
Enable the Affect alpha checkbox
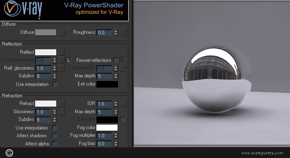click(x=54, y=143)
